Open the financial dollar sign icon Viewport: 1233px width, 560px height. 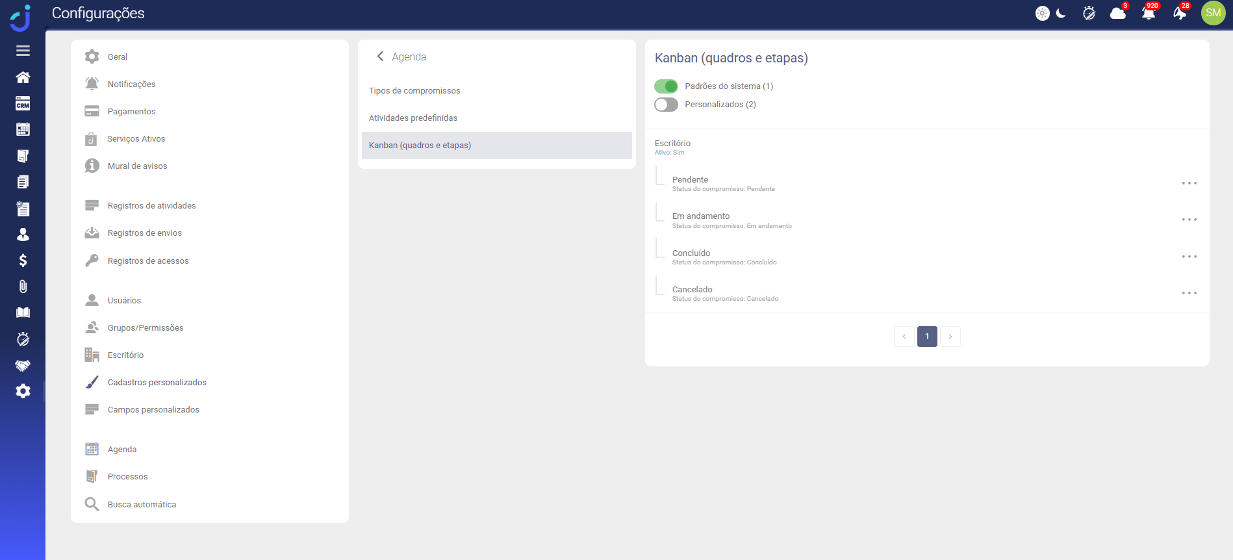pos(23,261)
